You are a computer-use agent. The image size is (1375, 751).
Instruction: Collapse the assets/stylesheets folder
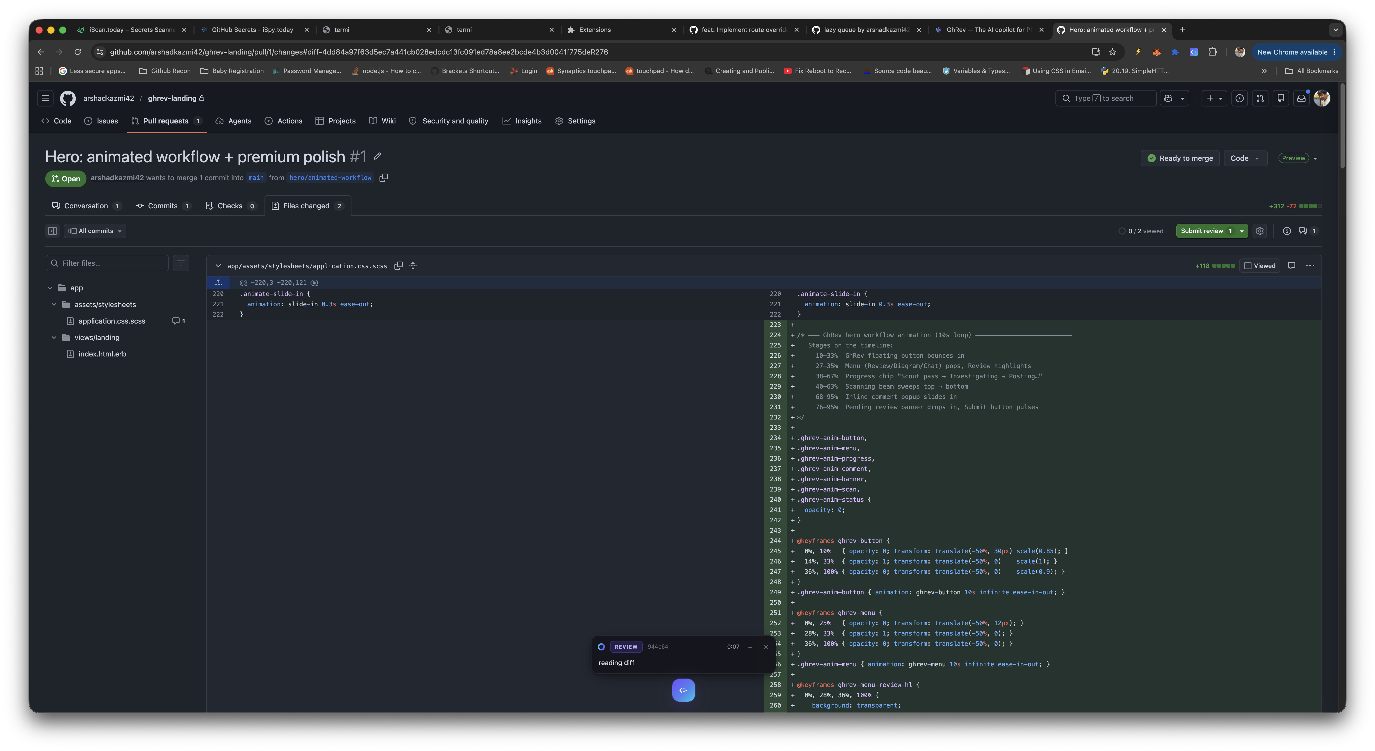54,305
